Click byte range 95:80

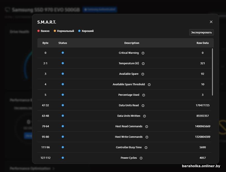click(x=45, y=137)
